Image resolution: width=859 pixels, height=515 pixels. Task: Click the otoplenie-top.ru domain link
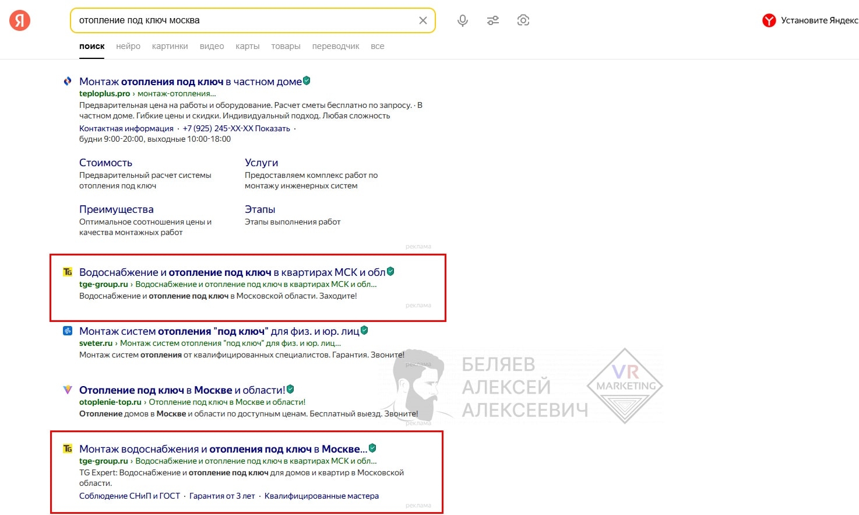coord(110,402)
